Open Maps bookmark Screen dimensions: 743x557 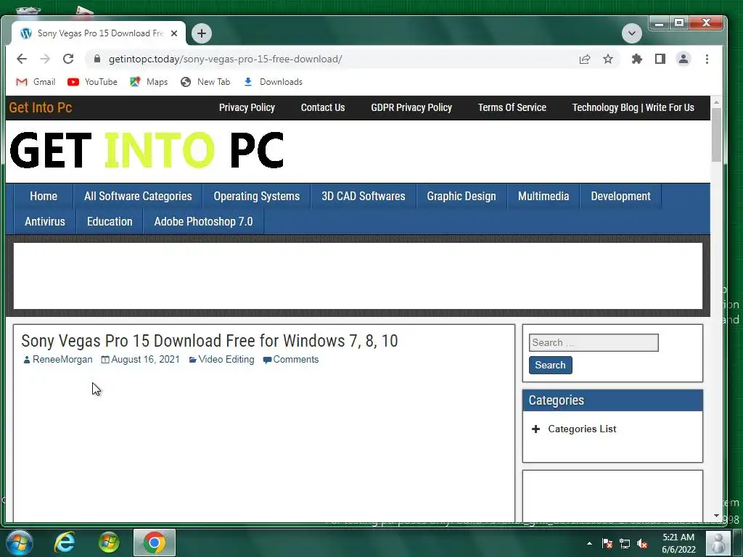(149, 82)
